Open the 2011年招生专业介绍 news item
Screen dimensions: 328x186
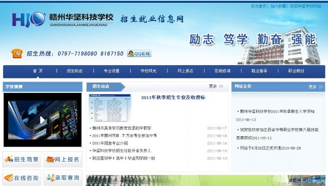click(x=110, y=143)
